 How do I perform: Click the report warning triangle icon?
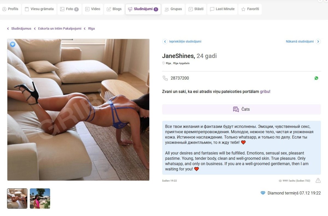pyautogui.click(x=318, y=180)
